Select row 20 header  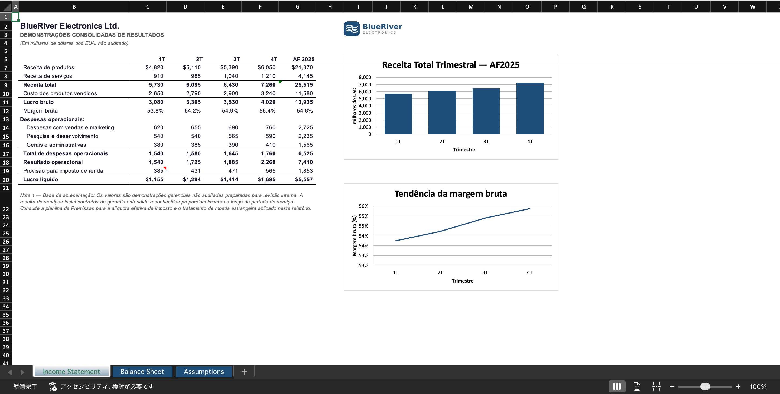(x=6, y=180)
